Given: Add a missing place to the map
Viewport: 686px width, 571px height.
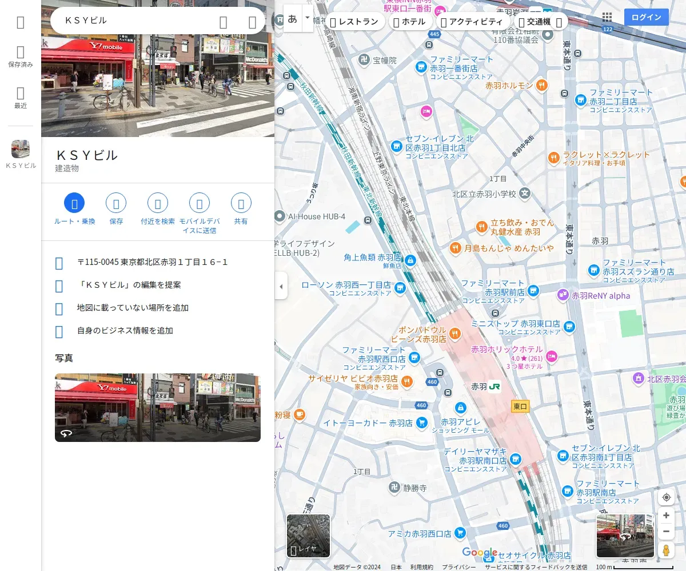Looking at the screenshot, I should pyautogui.click(x=158, y=308).
